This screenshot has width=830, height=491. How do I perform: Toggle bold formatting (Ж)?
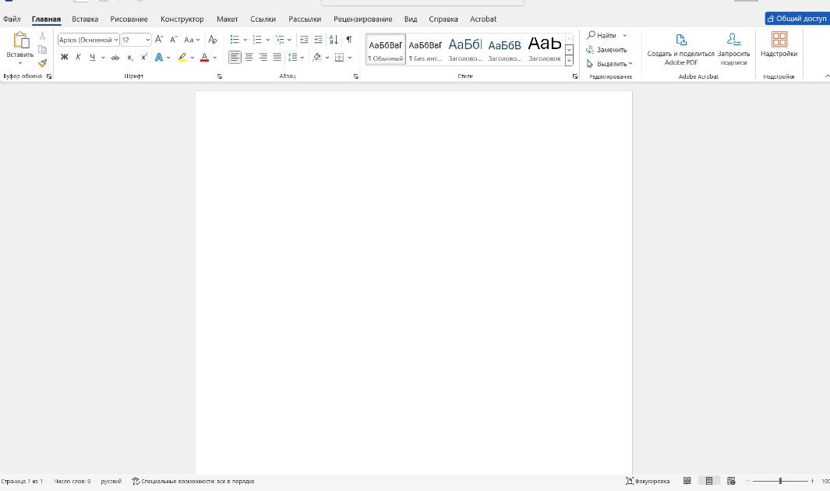coord(65,57)
